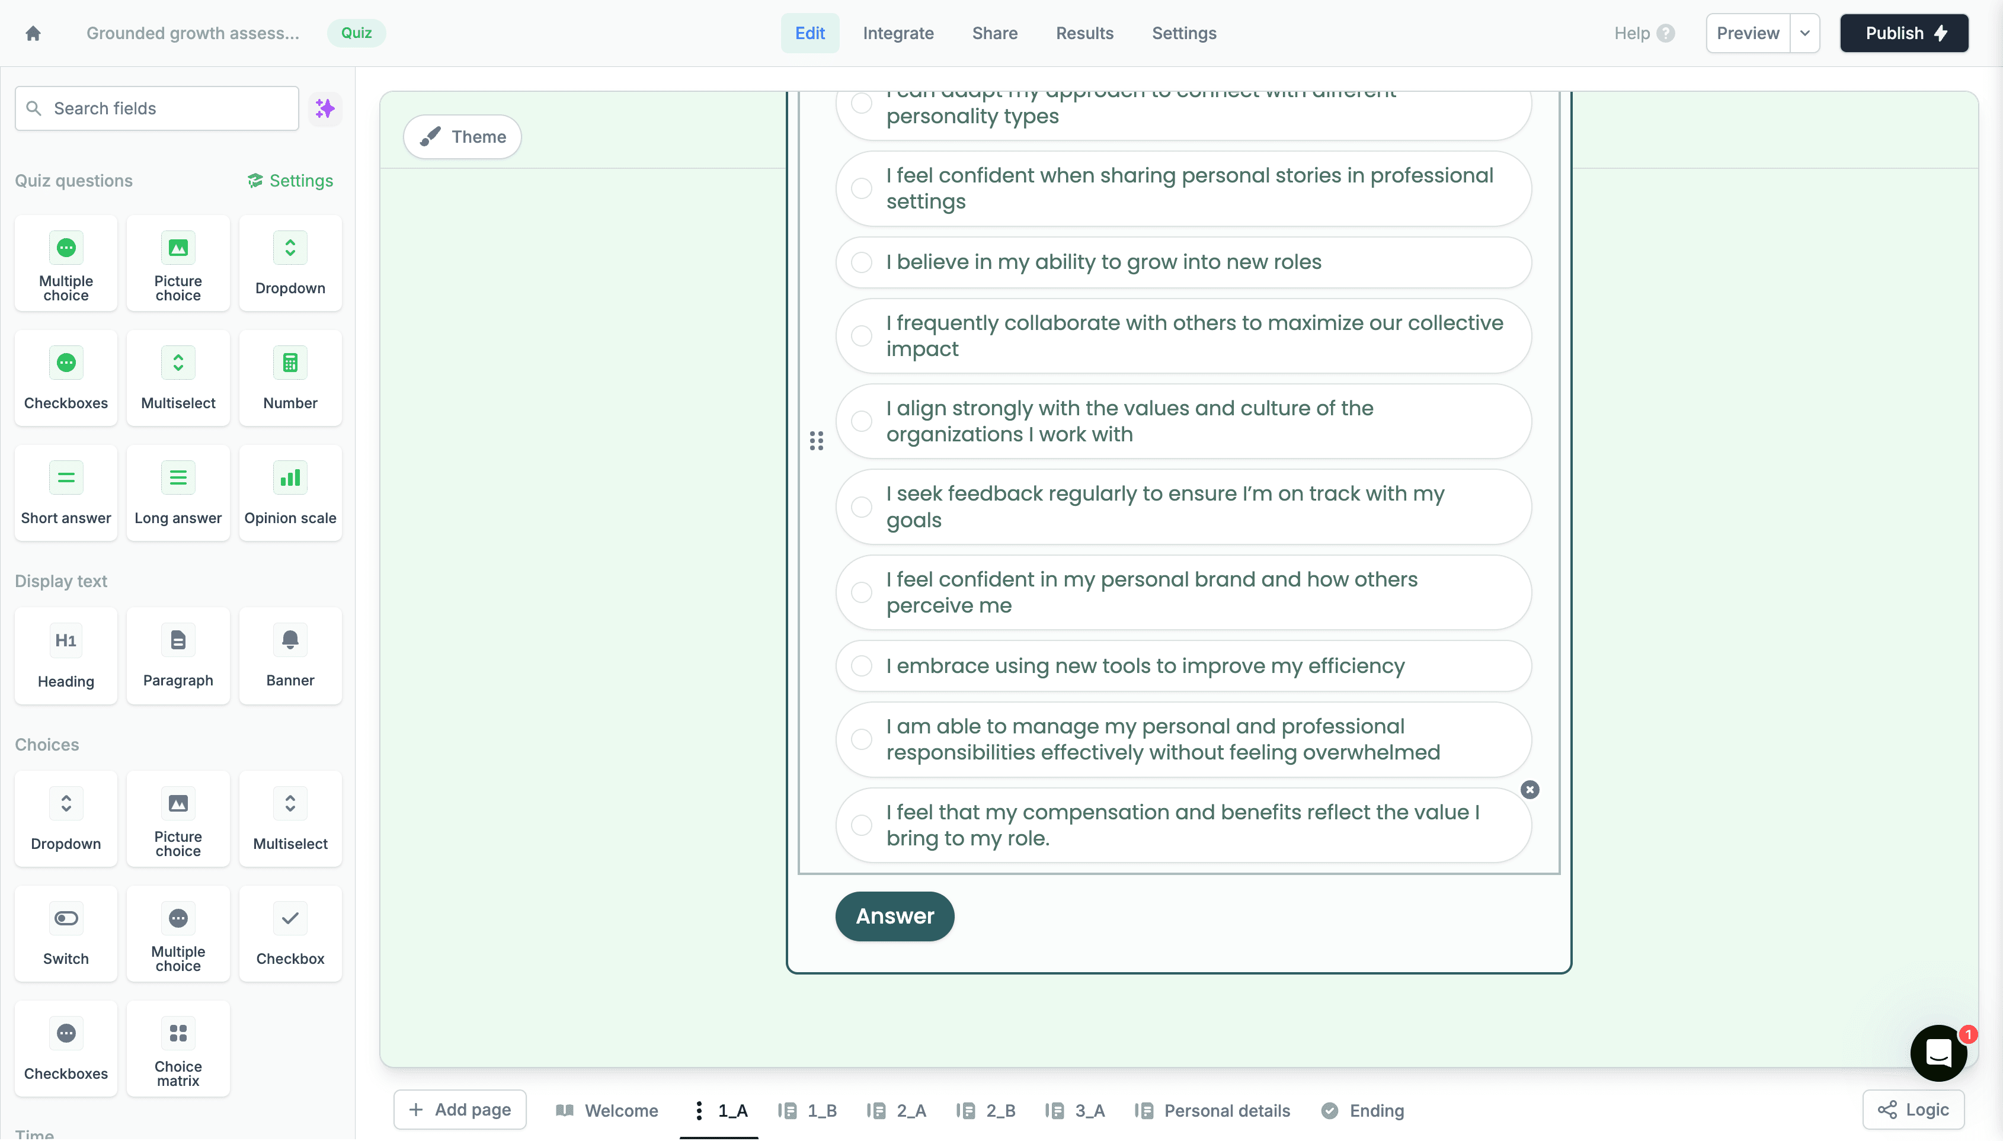The image size is (2003, 1141).
Task: Open the 1_A page options menu
Action: pos(699,1110)
